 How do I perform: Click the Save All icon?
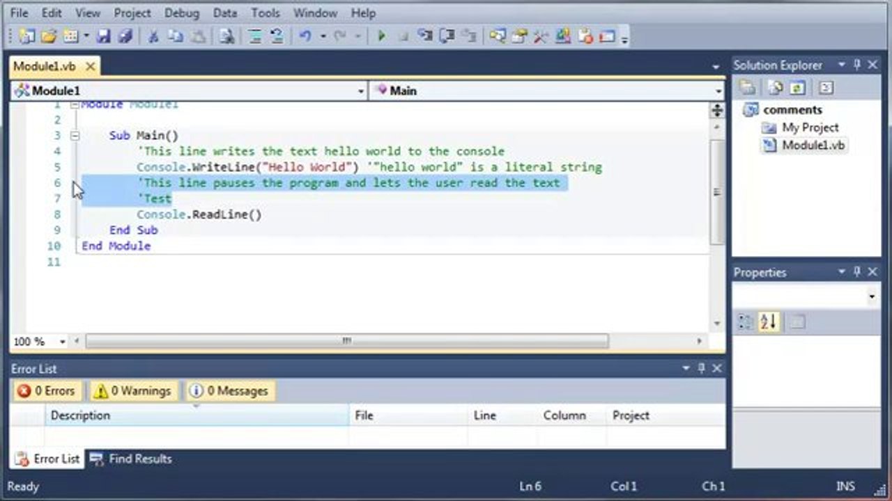pos(124,36)
